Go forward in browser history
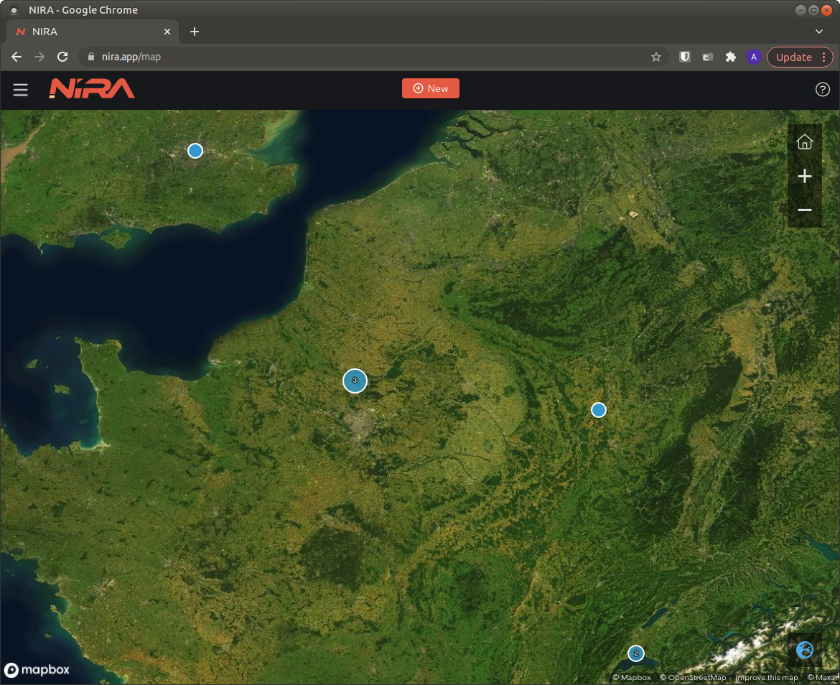Screen dimensions: 840x685 (x=39, y=57)
